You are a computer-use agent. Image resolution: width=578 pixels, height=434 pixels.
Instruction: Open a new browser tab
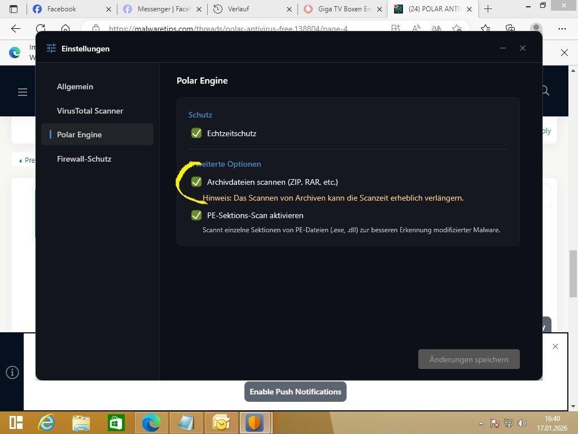pyautogui.click(x=488, y=9)
